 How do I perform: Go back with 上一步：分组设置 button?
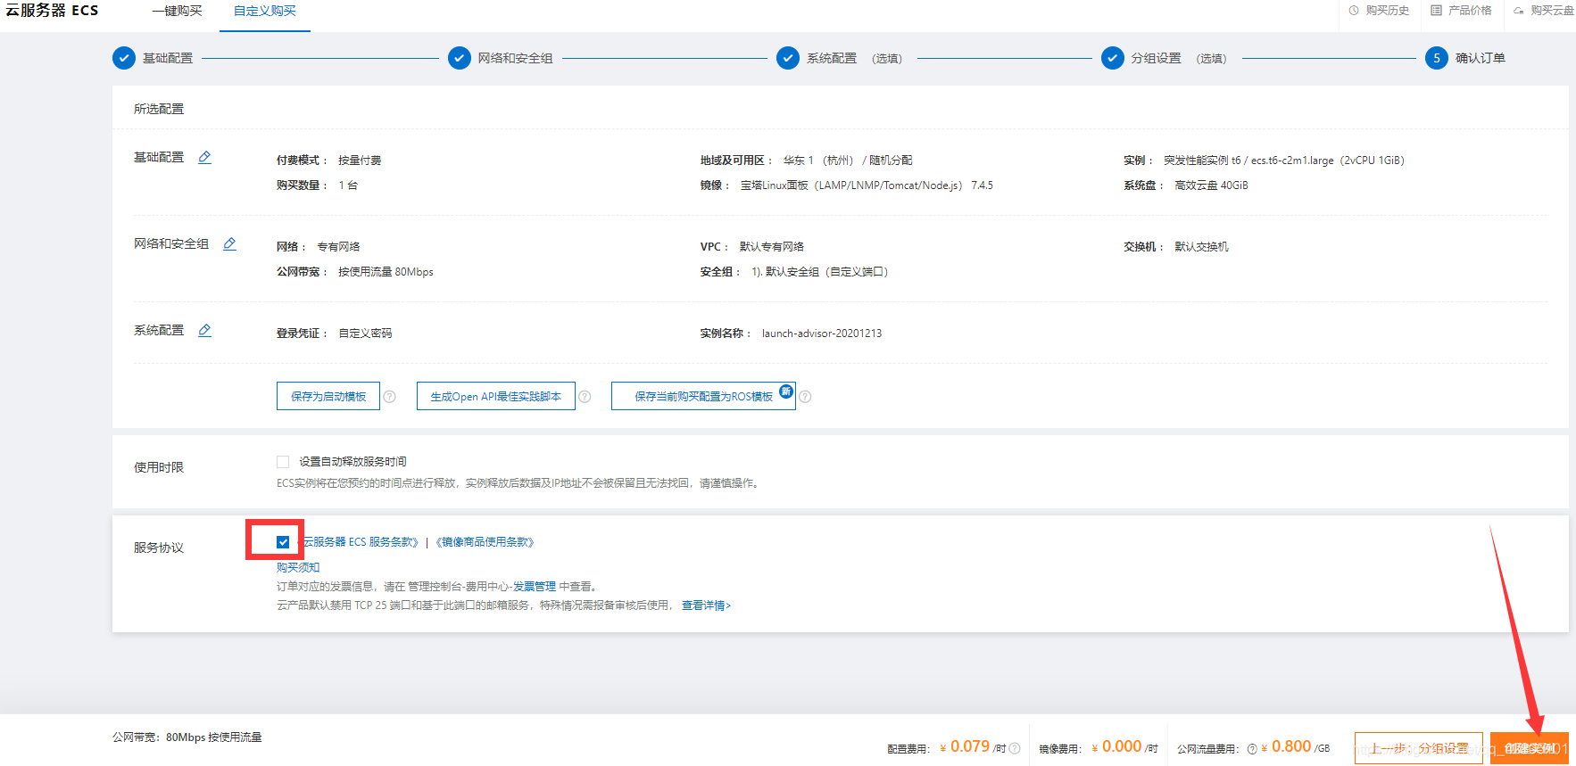pos(1419,748)
